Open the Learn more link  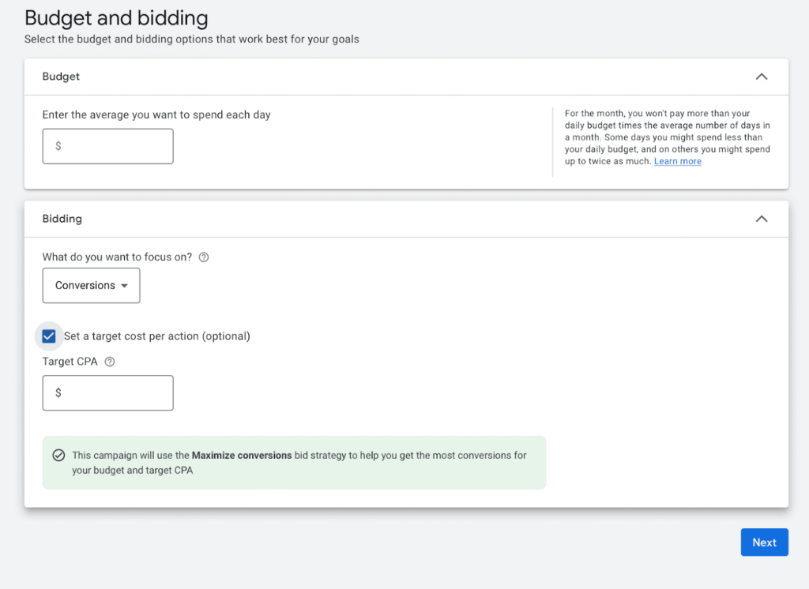point(677,161)
